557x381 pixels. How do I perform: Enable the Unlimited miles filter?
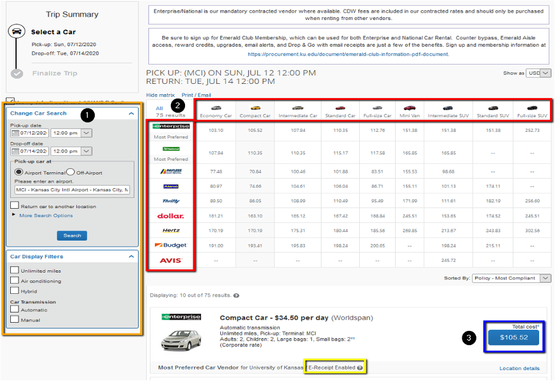pyautogui.click(x=15, y=270)
